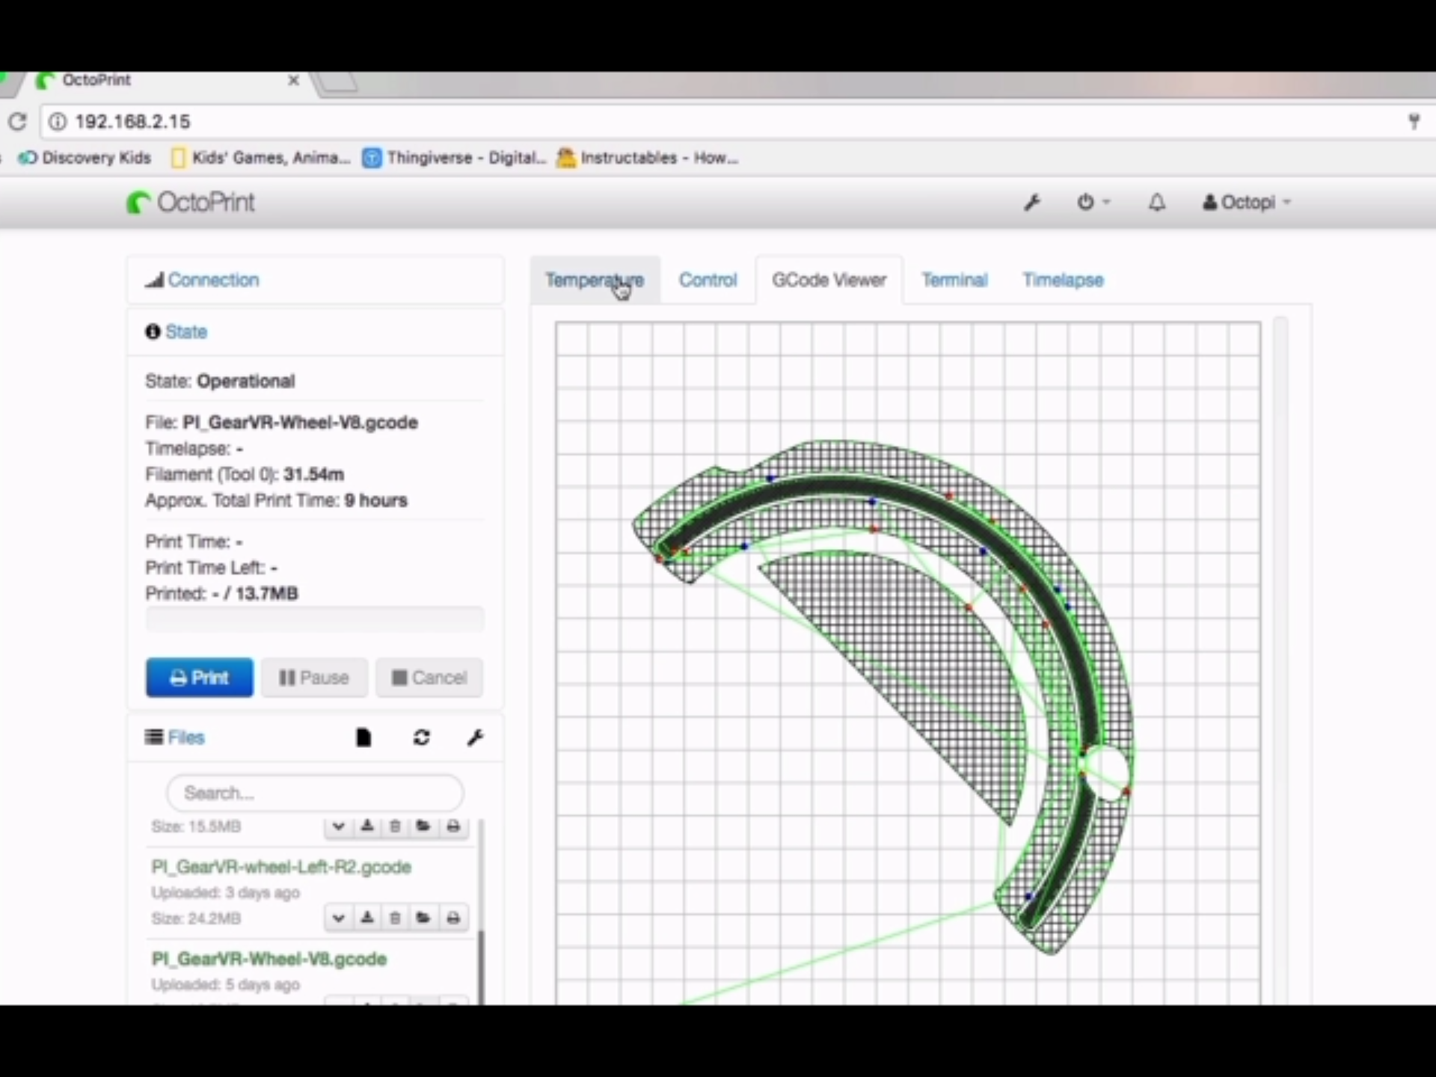Click the browser reload button
Image resolution: width=1436 pixels, height=1077 pixels.
(17, 121)
